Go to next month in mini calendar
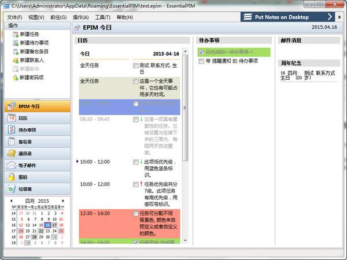Image resolution: width=347 pixels, height=260 pixels. [63, 200]
